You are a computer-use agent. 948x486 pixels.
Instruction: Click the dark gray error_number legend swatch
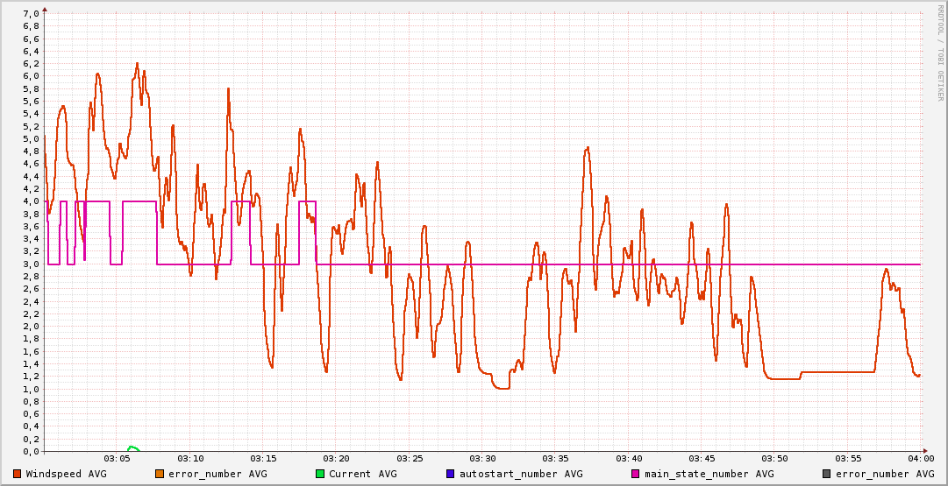click(826, 474)
